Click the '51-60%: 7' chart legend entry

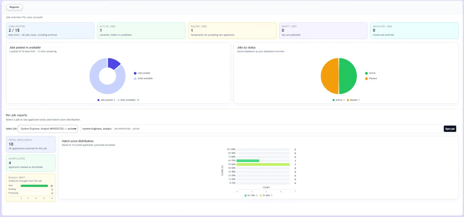tap(266, 196)
